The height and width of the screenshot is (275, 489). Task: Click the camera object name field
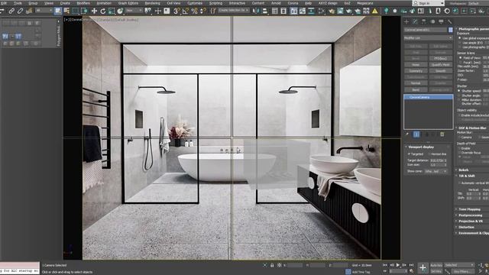pos(426,30)
